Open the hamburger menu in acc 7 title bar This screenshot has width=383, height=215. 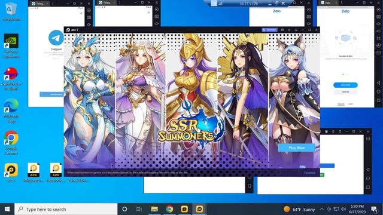point(289,30)
